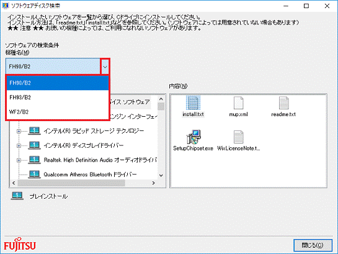
Task: Click the laptop icon beside Qualcomm Bluetooth driver
Action: pos(34,174)
